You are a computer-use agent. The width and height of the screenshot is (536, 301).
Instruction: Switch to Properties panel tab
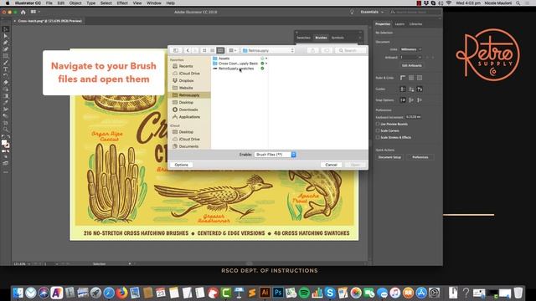click(383, 24)
